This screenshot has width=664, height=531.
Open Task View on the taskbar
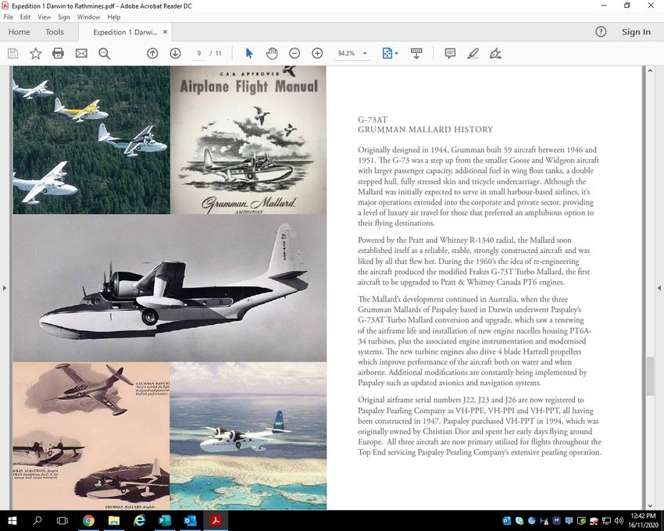(x=62, y=520)
